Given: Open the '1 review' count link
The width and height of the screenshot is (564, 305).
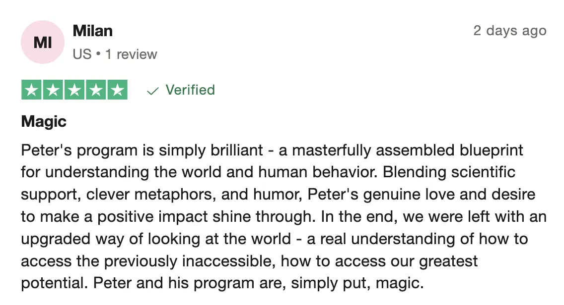Looking at the screenshot, I should (x=131, y=54).
